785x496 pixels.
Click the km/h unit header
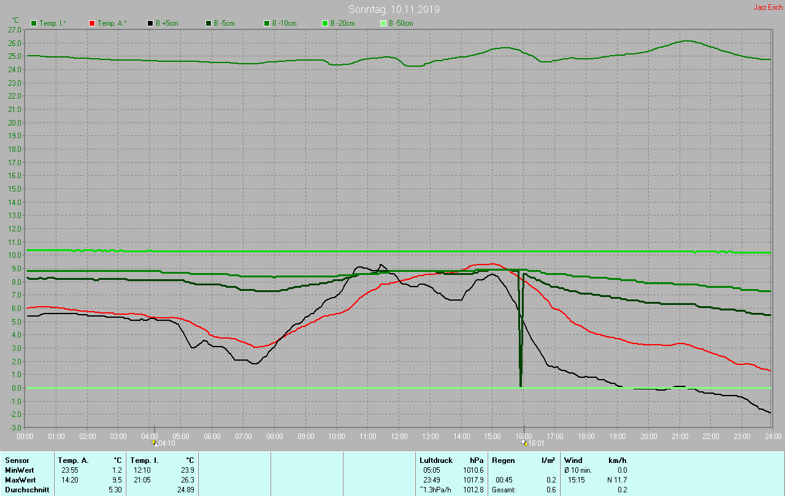(x=617, y=460)
